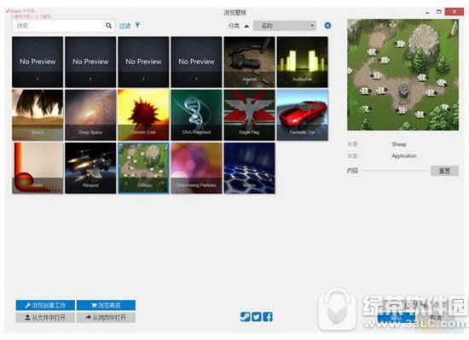
Task: Open wallpaper from file button
Action: (x=45, y=318)
